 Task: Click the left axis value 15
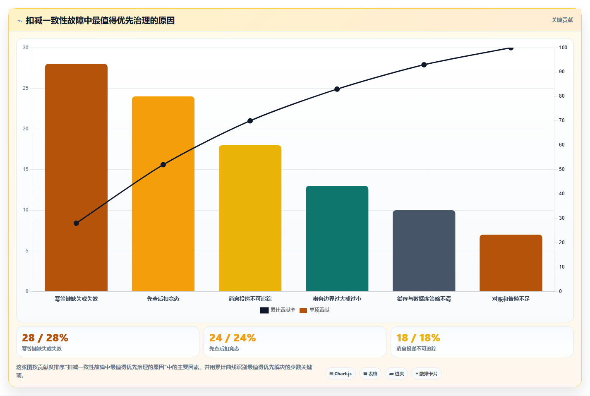click(26, 169)
